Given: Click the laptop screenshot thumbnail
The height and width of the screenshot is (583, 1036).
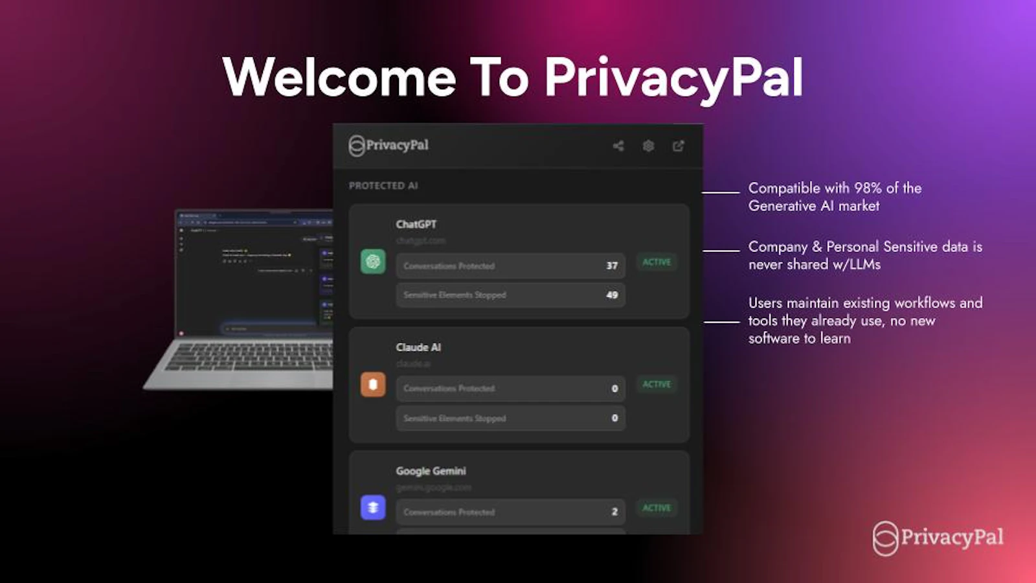Looking at the screenshot, I should [238, 299].
